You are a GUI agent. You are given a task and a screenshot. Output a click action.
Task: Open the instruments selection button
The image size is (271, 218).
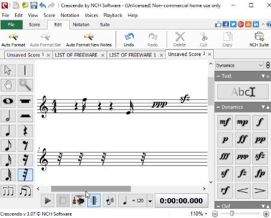click(78, 201)
